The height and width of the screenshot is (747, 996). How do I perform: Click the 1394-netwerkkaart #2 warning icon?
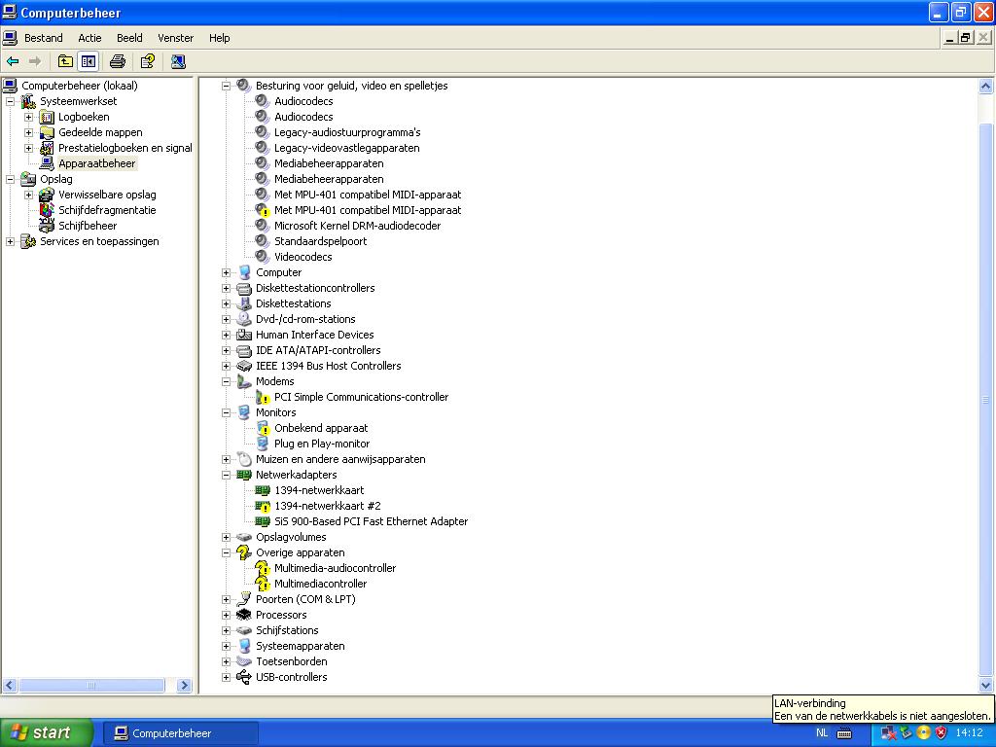tap(263, 506)
